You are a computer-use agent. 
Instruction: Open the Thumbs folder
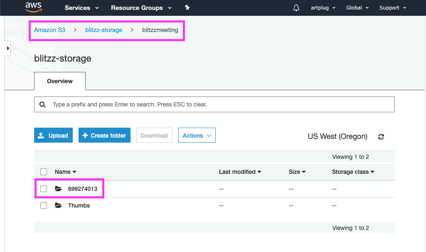click(x=79, y=205)
